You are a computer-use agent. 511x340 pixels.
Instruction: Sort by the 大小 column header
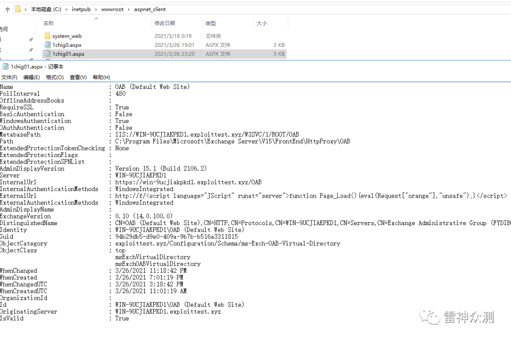coord(262,23)
